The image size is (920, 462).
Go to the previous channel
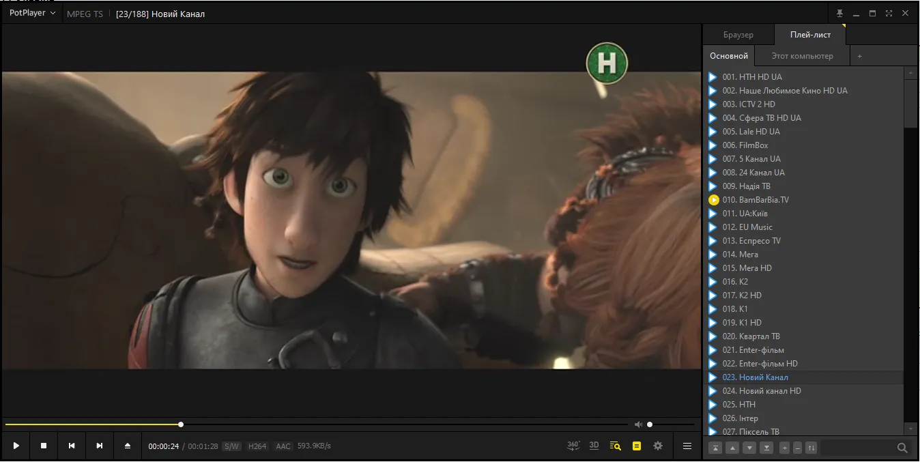coord(72,446)
